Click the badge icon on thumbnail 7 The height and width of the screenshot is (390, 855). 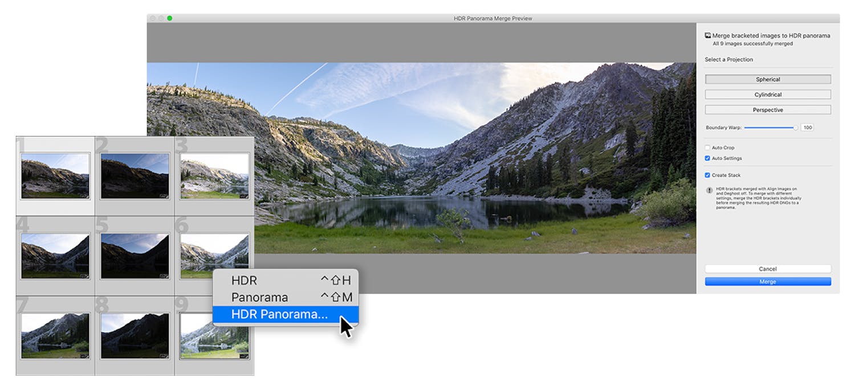tap(84, 356)
